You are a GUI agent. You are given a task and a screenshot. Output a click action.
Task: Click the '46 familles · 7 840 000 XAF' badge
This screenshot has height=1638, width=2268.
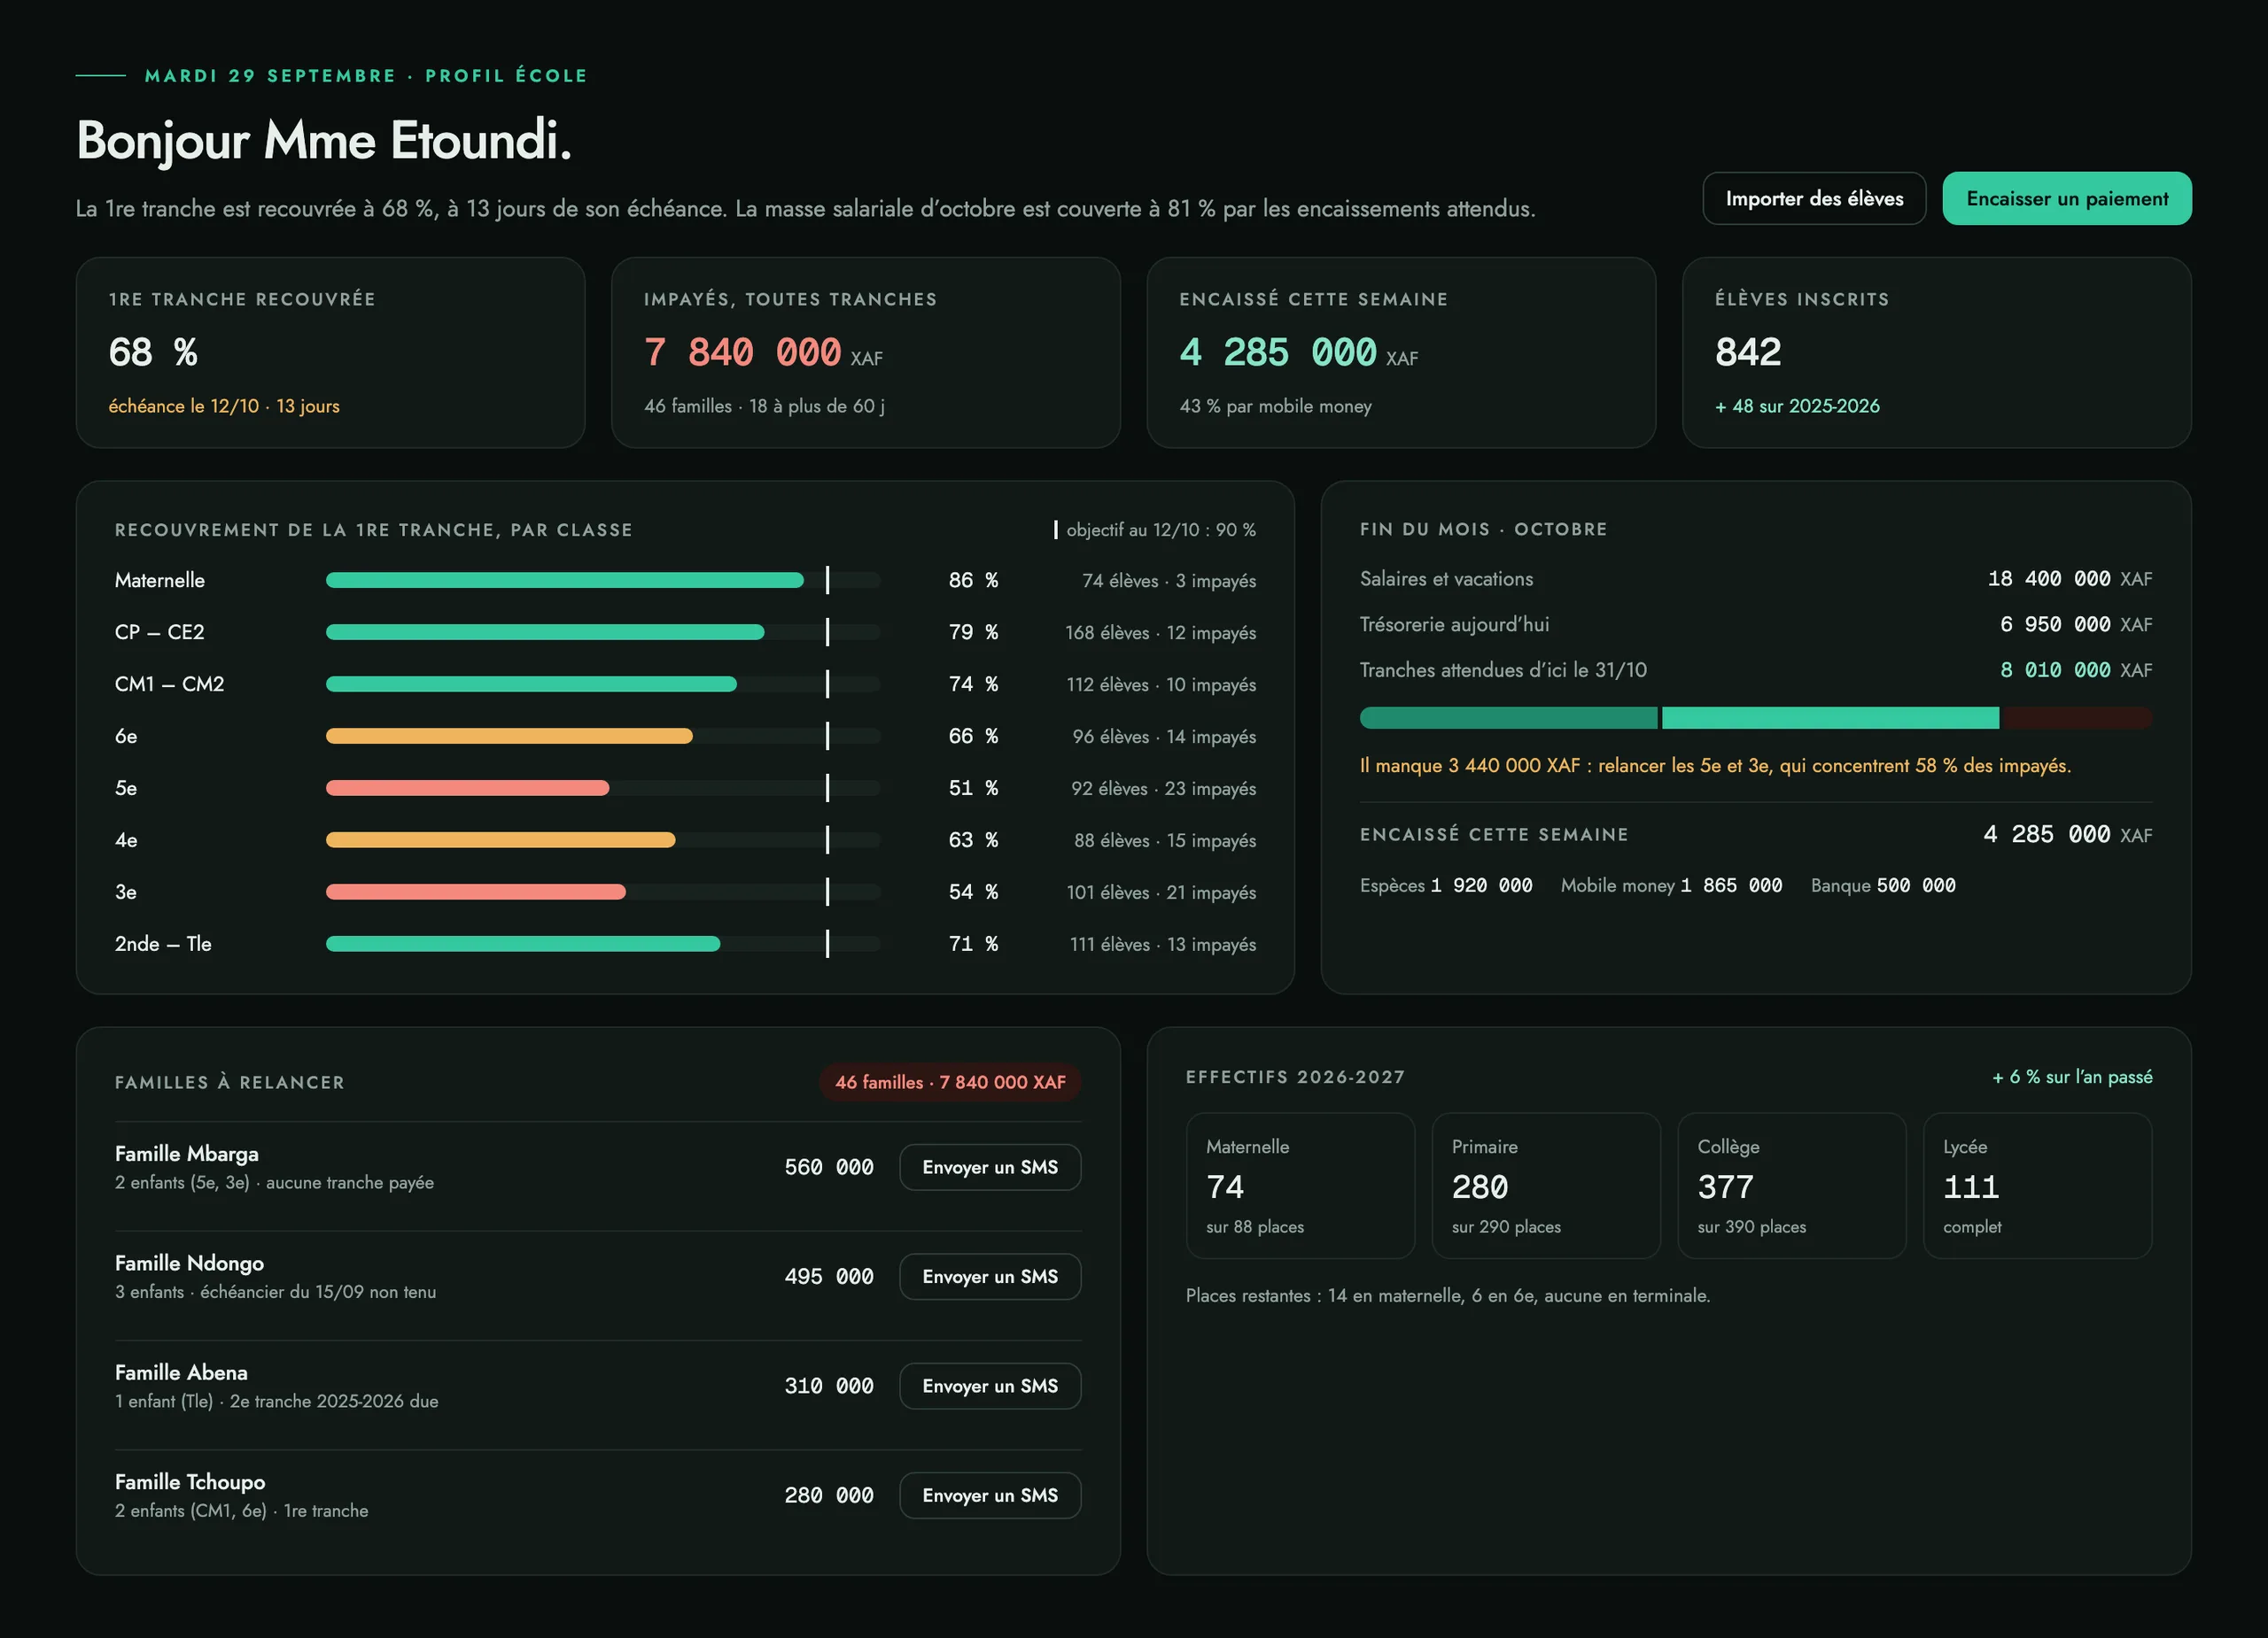[x=950, y=1081]
